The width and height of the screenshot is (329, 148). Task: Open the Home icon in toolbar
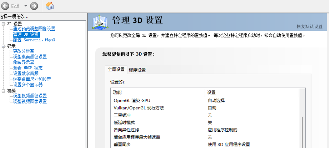click(x=50, y=6)
